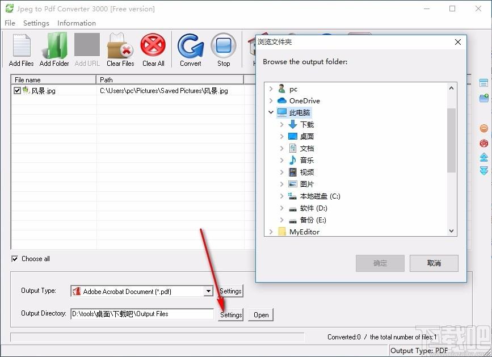Select the 图片 folder in the tree
492x357 pixels.
tap(301, 184)
